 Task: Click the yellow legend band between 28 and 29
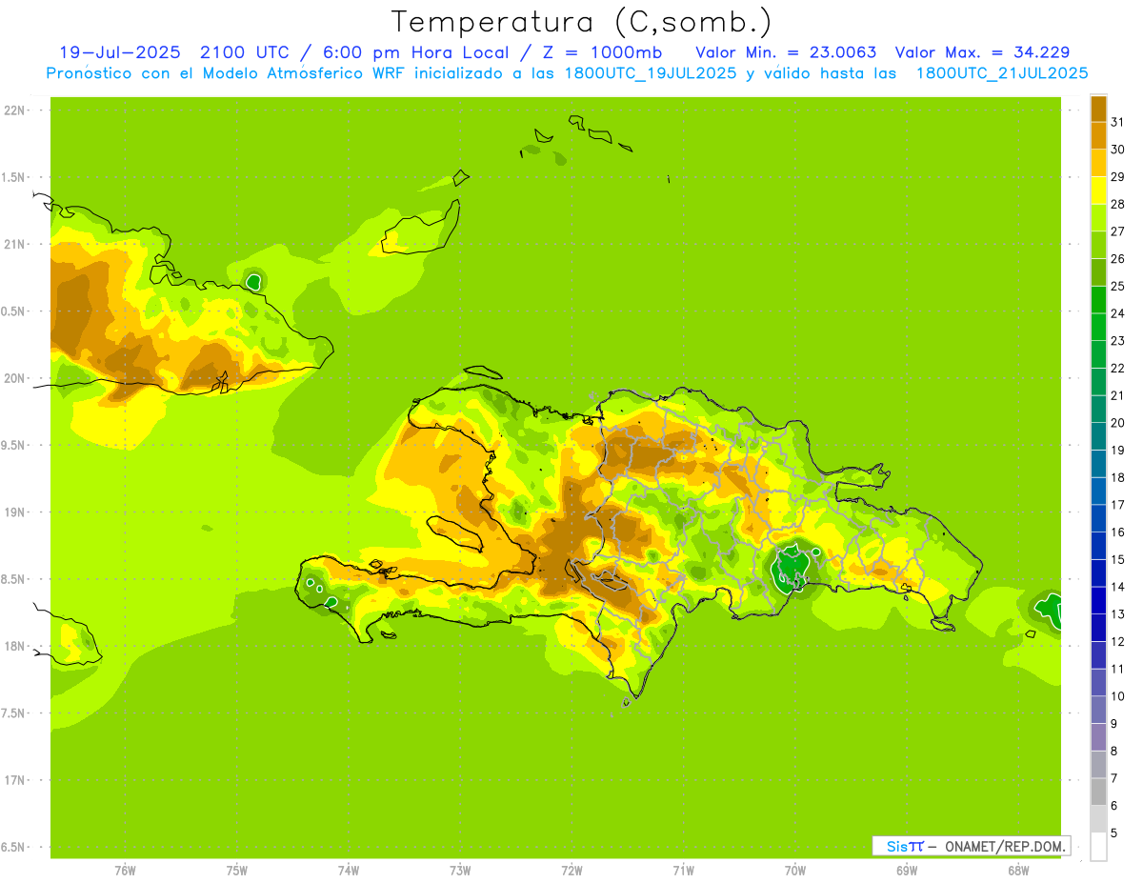pos(1098,191)
